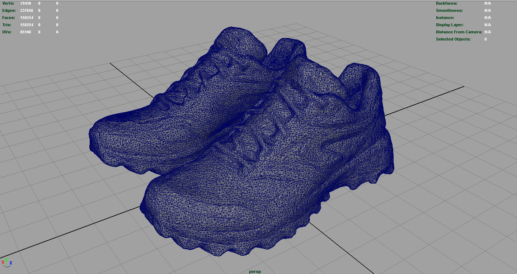The height and width of the screenshot is (274, 517).
Task: Click the Backfaces label
Action: [x=447, y=3]
